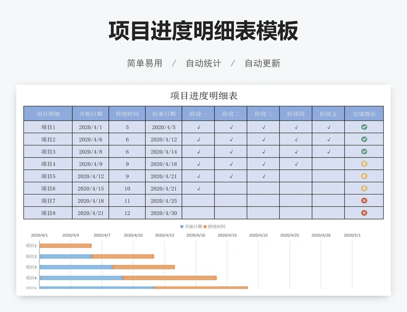Click the 阶段三 checkmark in 项目2 row
Viewport: 407px width, 312px height.
(x=264, y=139)
